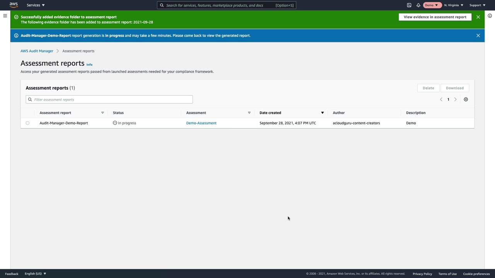This screenshot has width=495, height=278.
Task: Click View evidence in assessment report
Action: [435, 17]
